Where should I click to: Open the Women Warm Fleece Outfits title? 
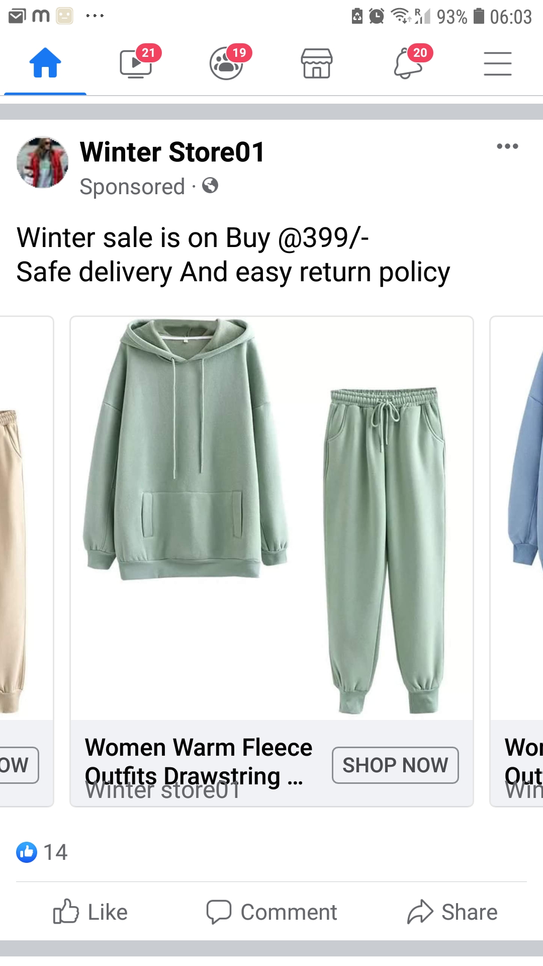[x=199, y=761]
